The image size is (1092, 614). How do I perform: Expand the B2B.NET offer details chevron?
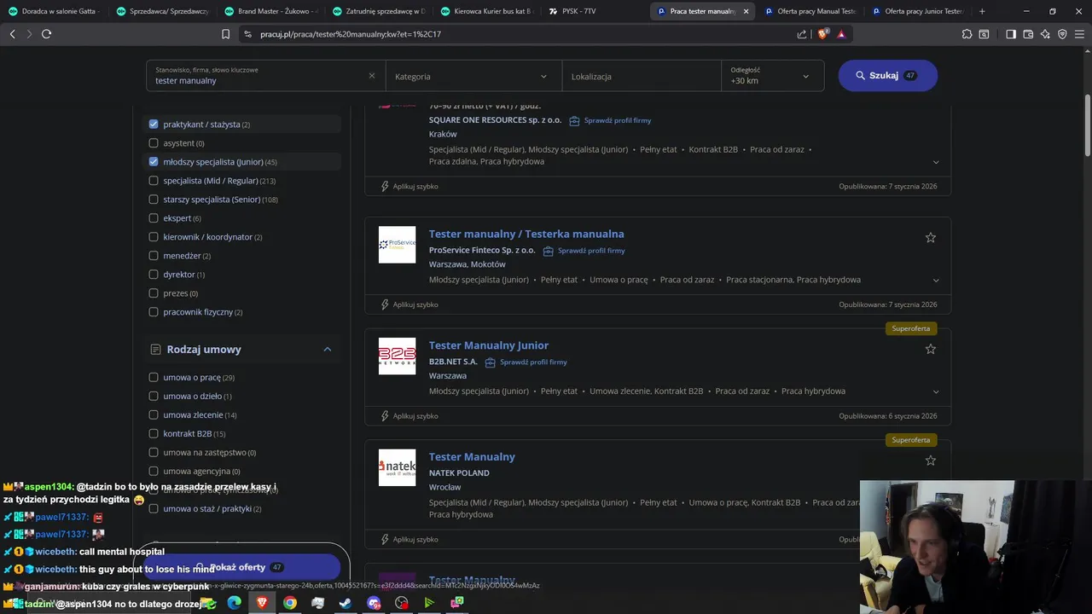[936, 391]
